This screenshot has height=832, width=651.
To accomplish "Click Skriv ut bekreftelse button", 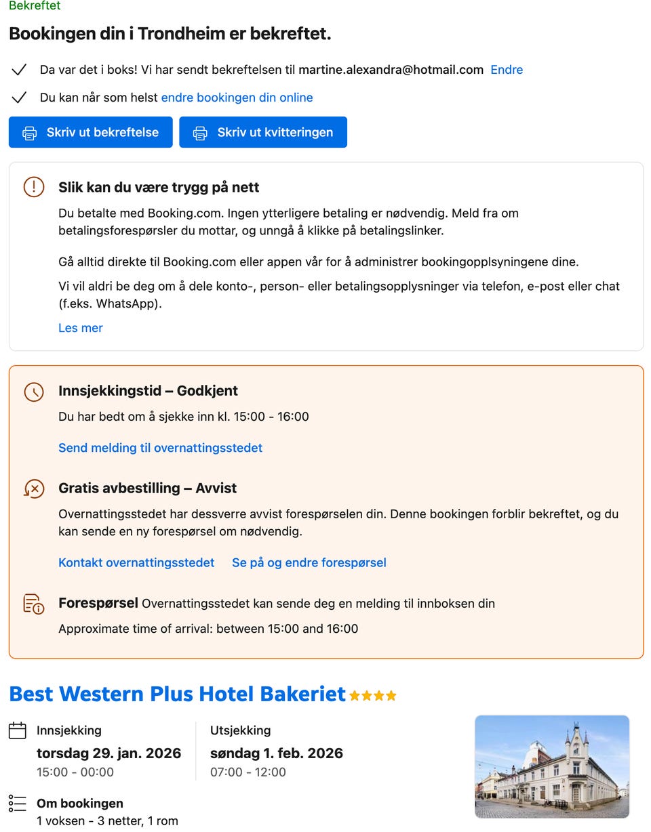I will click(x=90, y=132).
